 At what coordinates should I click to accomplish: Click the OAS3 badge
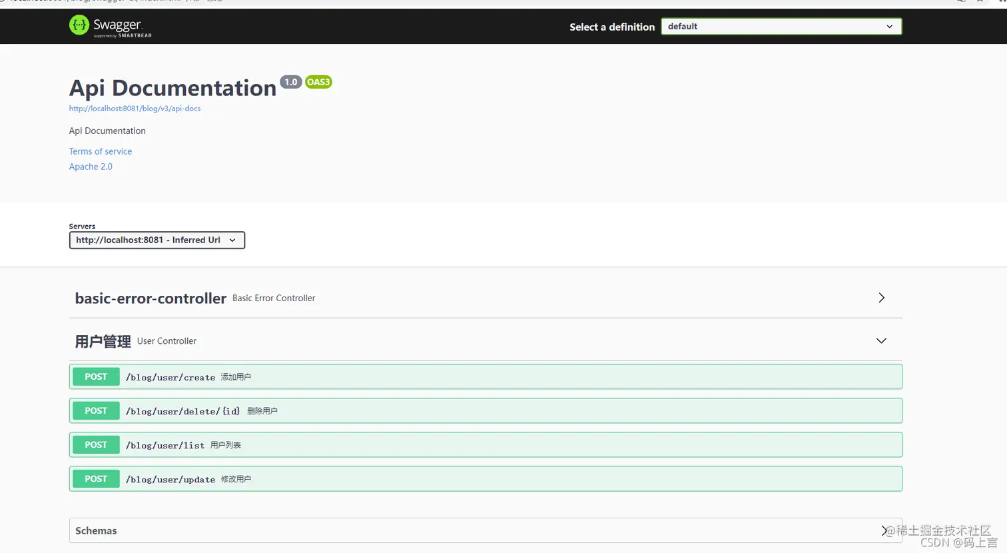click(318, 82)
